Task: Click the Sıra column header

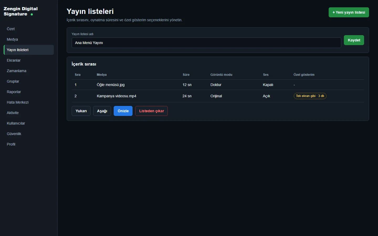Action: click(77, 75)
